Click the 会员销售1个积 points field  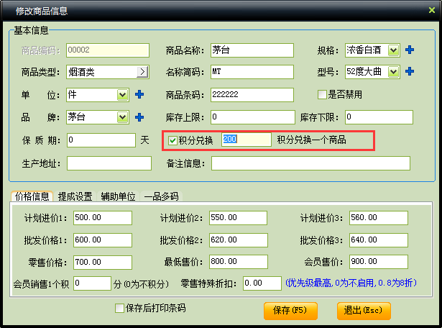[x=92, y=283]
